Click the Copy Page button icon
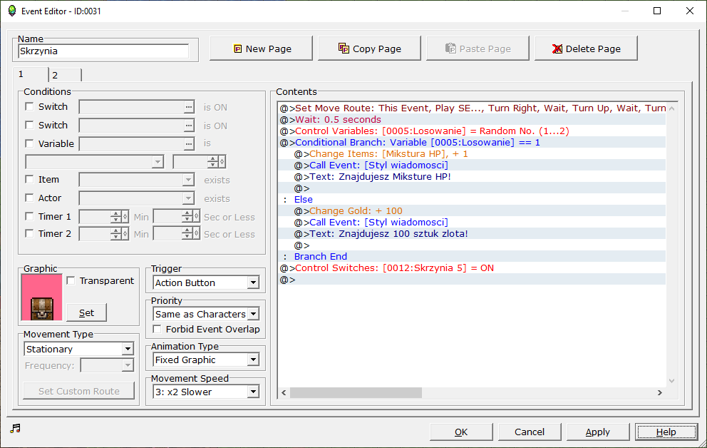 click(x=344, y=49)
